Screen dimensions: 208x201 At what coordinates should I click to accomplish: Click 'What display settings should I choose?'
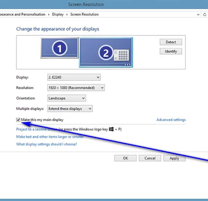click(x=47, y=144)
